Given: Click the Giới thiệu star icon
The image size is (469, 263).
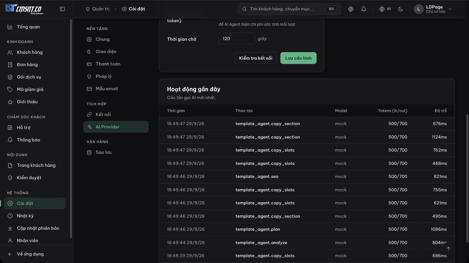Looking at the screenshot, I should [x=10, y=102].
